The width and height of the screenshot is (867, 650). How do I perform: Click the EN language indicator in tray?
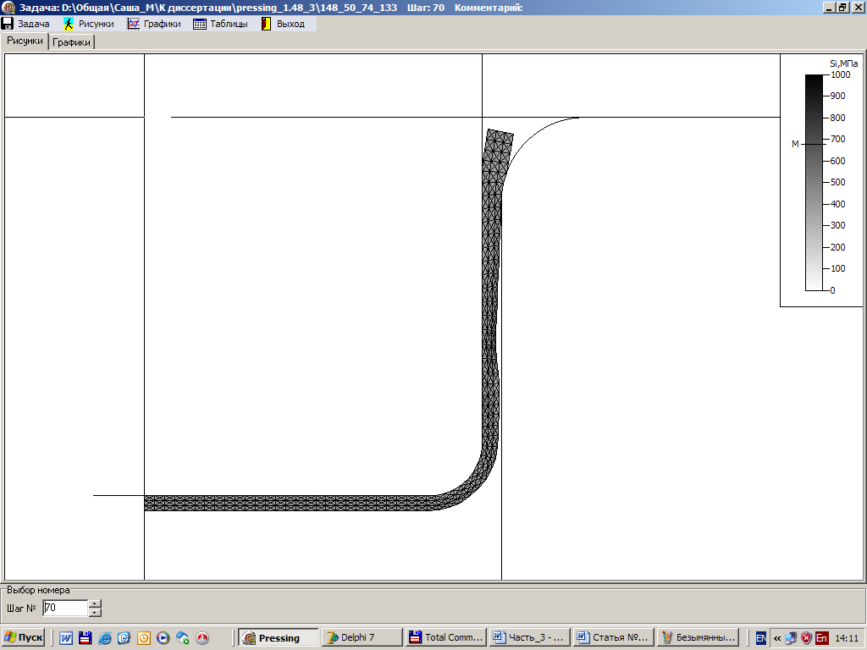click(761, 638)
